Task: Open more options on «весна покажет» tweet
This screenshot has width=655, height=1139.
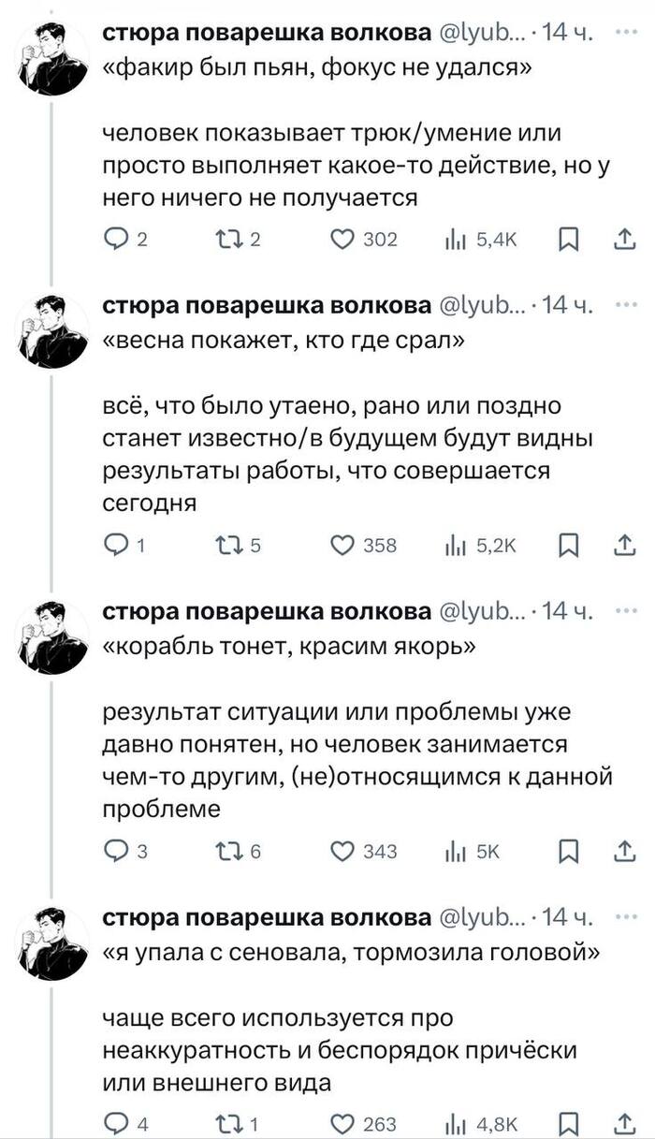Action: tap(624, 305)
